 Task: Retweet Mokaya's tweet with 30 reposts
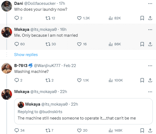coord(48,44)
